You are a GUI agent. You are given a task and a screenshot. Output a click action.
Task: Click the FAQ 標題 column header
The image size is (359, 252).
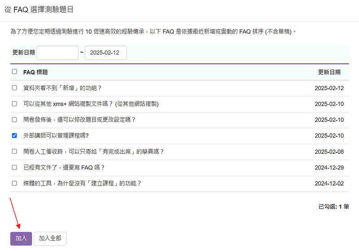tap(35, 72)
